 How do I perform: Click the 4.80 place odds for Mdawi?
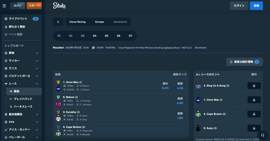(x=180, y=103)
